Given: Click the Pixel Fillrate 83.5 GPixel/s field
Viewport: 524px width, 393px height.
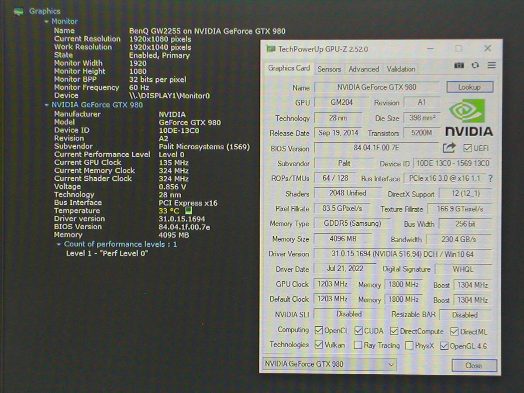Looking at the screenshot, I should (341, 209).
